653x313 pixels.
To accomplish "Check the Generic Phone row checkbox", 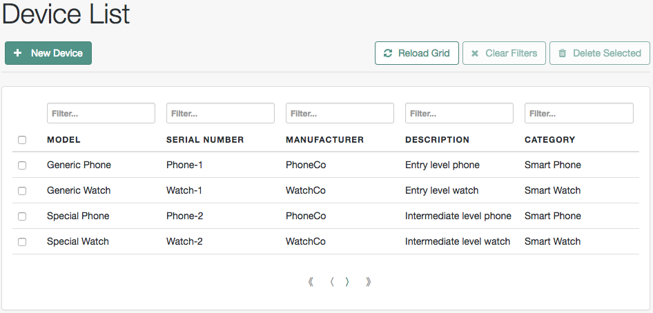I will point(22,165).
